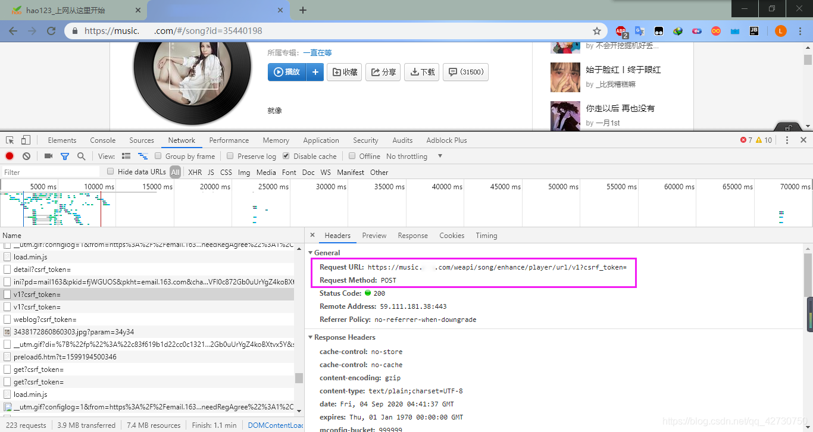The height and width of the screenshot is (432, 813).
Task: Stop recording the network log
Action: coord(10,156)
